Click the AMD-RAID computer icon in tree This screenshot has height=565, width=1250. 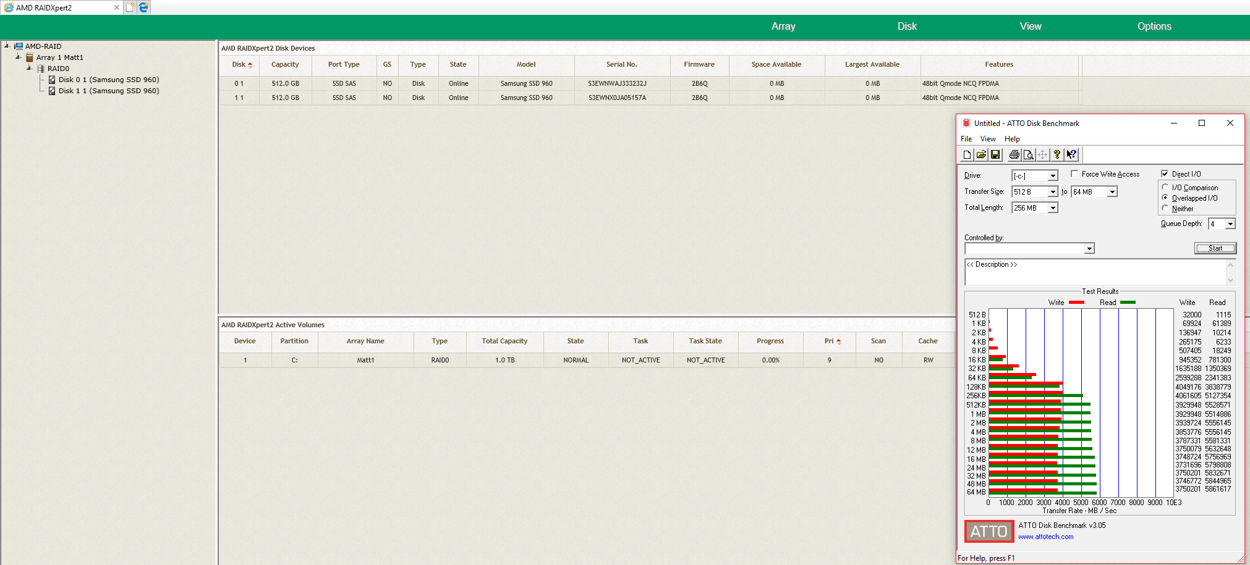coord(19,46)
